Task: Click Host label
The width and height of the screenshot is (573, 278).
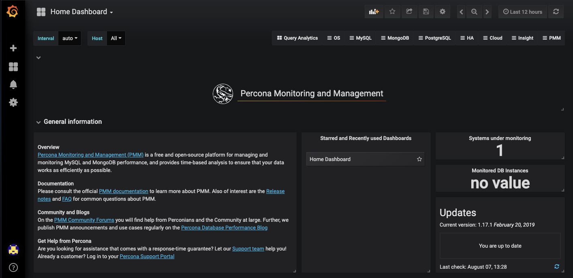Action: click(97, 38)
